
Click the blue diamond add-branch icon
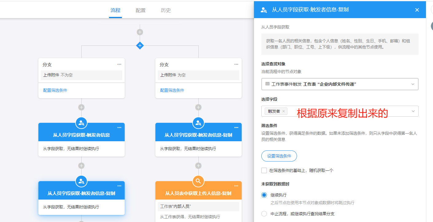tap(140, 46)
